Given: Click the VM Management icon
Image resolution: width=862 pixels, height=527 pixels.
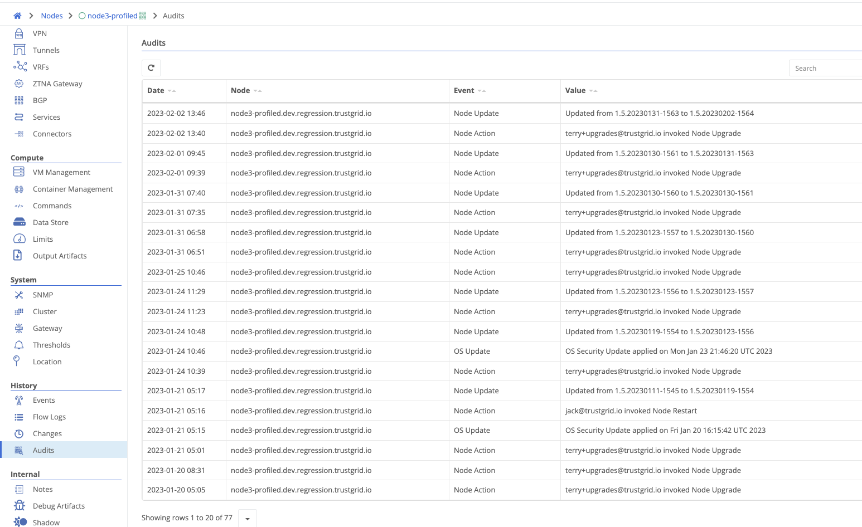Looking at the screenshot, I should (x=19, y=172).
